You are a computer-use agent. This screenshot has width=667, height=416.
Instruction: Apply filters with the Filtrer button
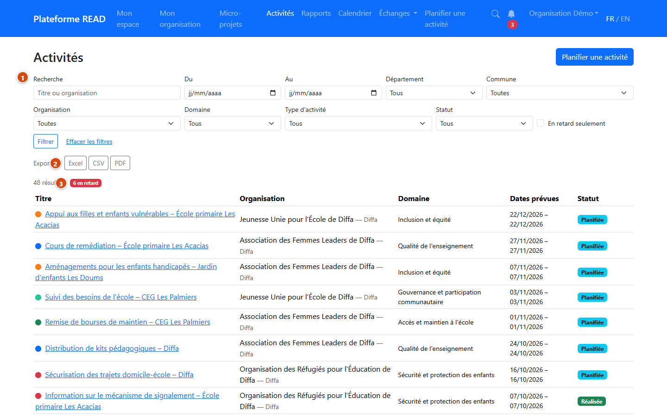(46, 141)
